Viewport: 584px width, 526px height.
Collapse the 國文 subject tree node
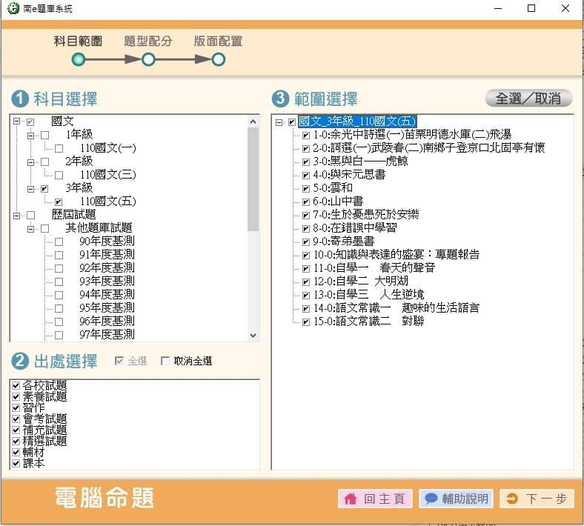[16, 121]
